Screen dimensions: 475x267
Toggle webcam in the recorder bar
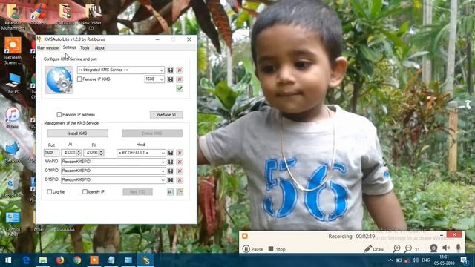(433, 248)
